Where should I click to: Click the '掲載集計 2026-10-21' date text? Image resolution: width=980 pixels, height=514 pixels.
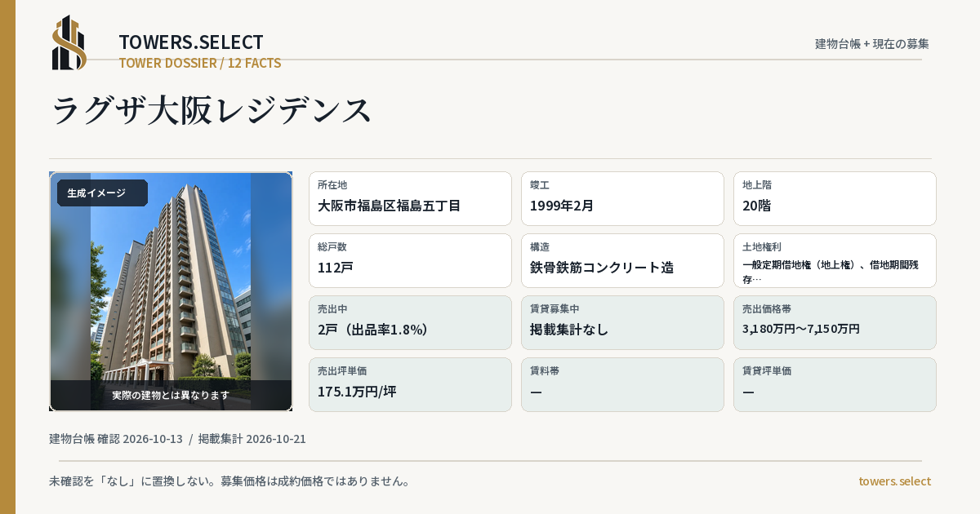pyautogui.click(x=252, y=439)
